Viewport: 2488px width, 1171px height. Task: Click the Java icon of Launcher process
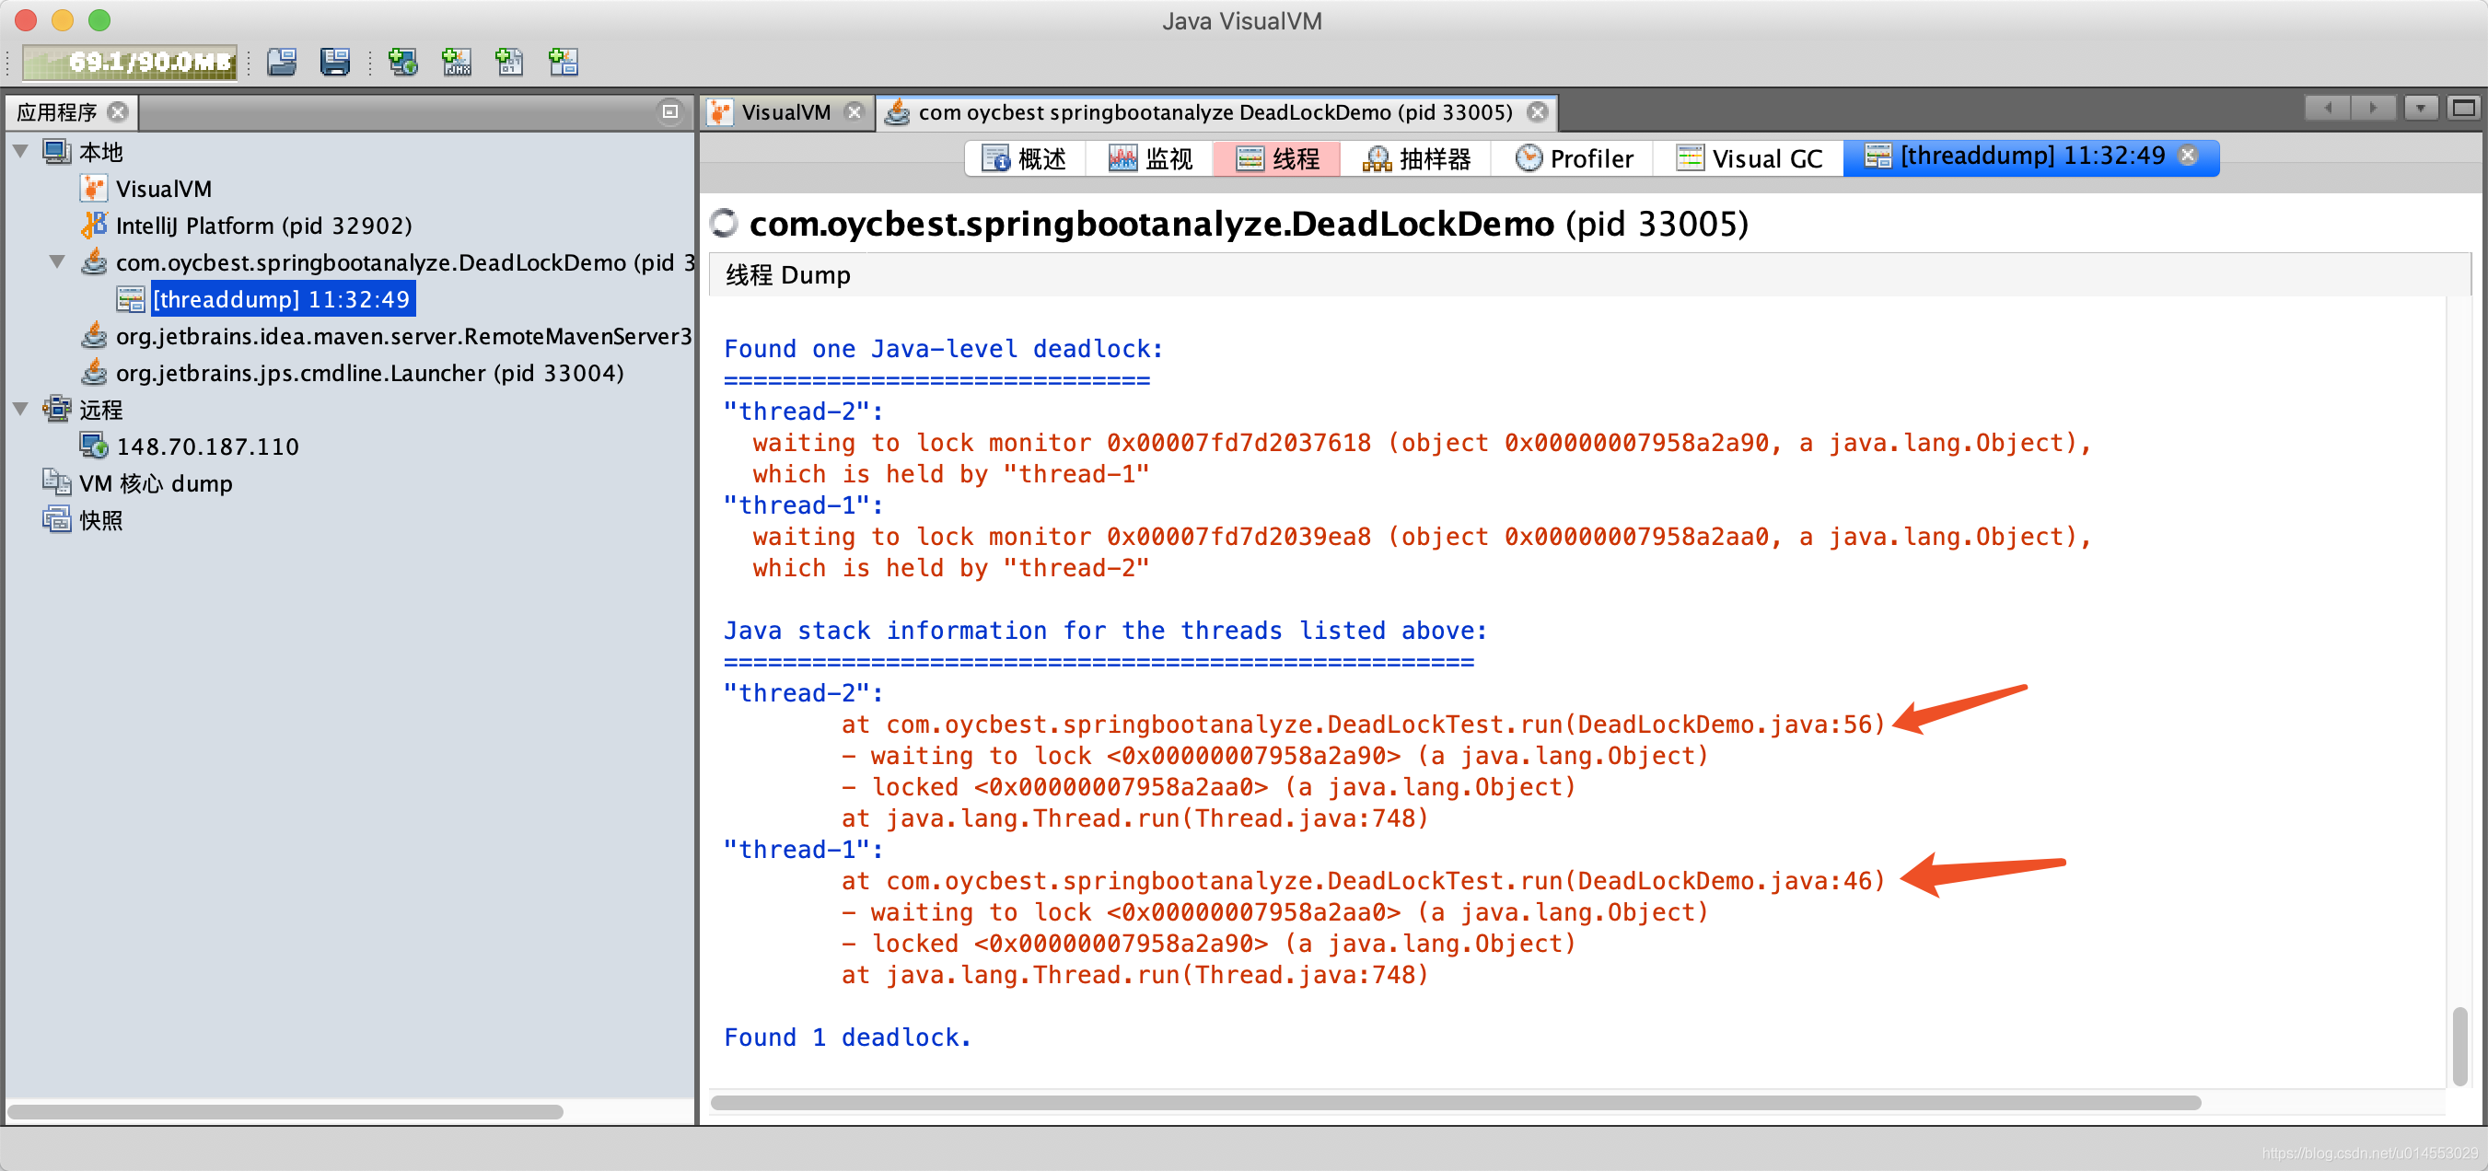[x=94, y=372]
